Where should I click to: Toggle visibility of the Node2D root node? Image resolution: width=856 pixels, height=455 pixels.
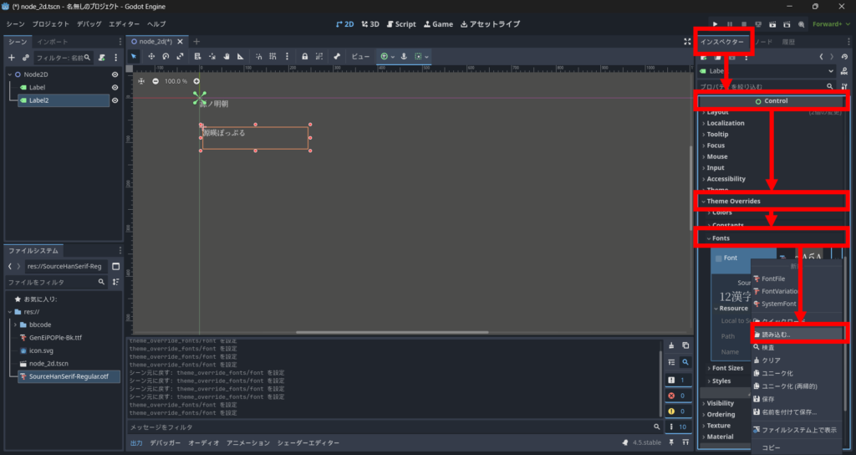click(115, 74)
